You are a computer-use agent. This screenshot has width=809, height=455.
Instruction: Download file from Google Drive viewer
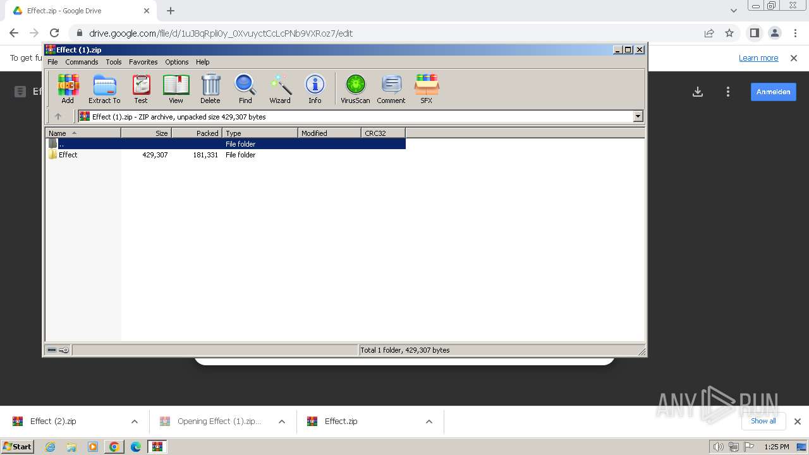[698, 92]
